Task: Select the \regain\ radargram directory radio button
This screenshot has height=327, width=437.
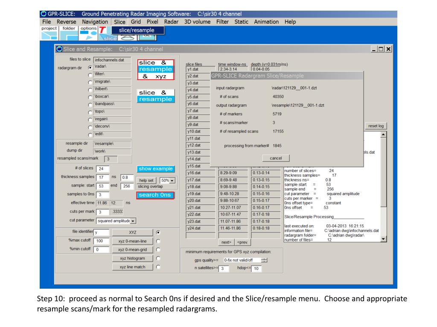Action: pos(90,120)
